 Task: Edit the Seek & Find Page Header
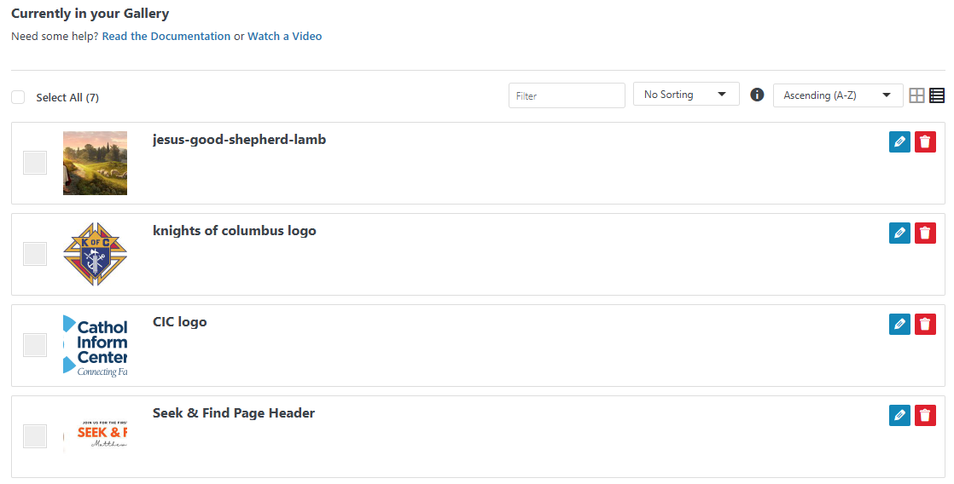click(899, 416)
